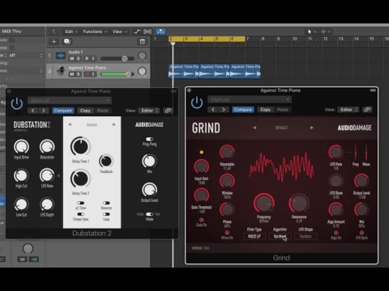Click the duplicate track icon
Viewport: 389px width, 291px height.
coord(66,41)
